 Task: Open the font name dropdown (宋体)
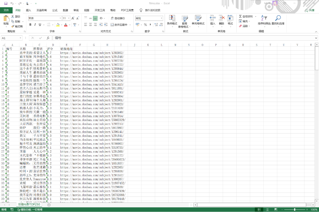pos(60,18)
